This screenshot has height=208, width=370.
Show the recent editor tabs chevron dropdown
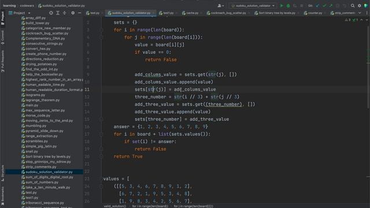click(x=360, y=13)
